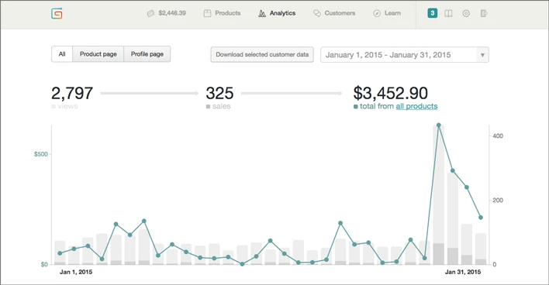Toggle the sales legend square
This screenshot has height=285, width=549.
pos(208,106)
